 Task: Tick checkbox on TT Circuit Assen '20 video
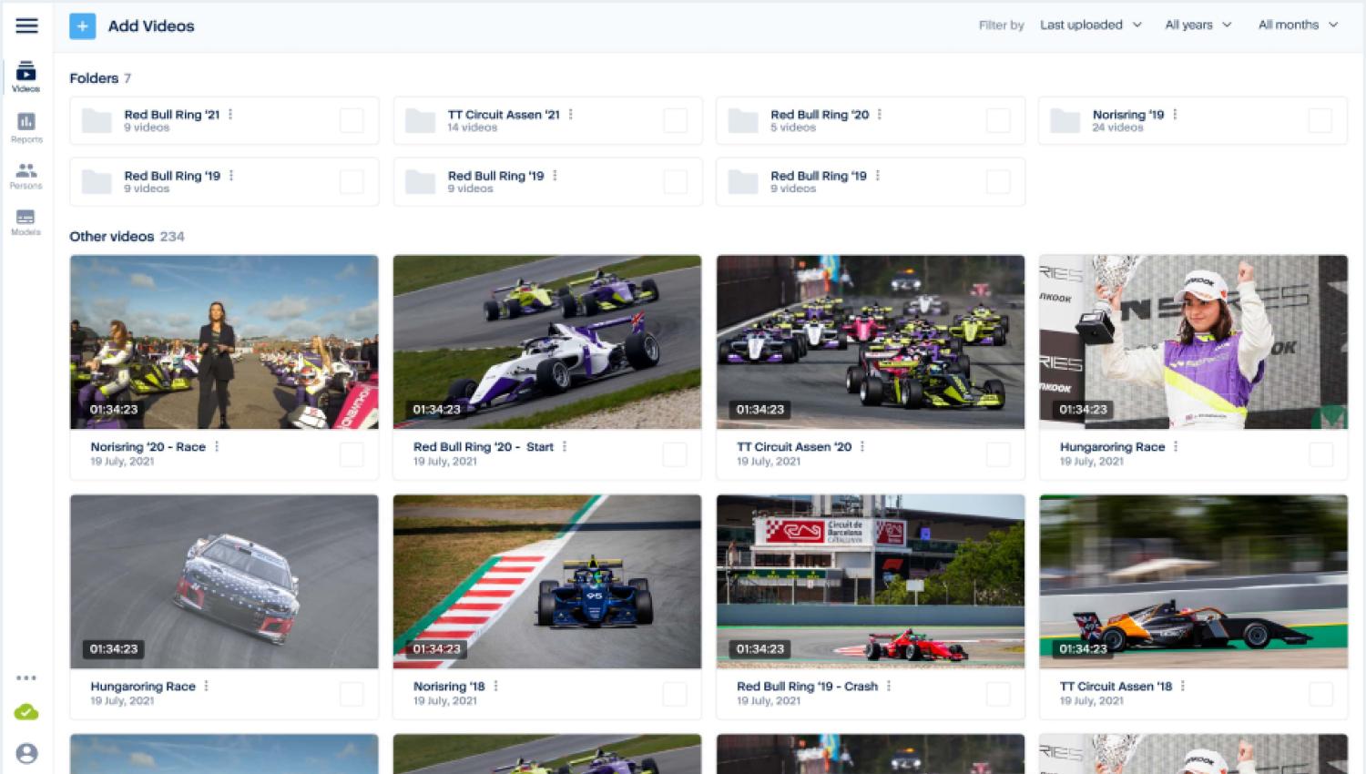coord(998,454)
